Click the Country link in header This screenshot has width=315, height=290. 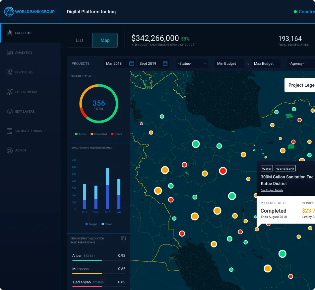tap(307, 12)
